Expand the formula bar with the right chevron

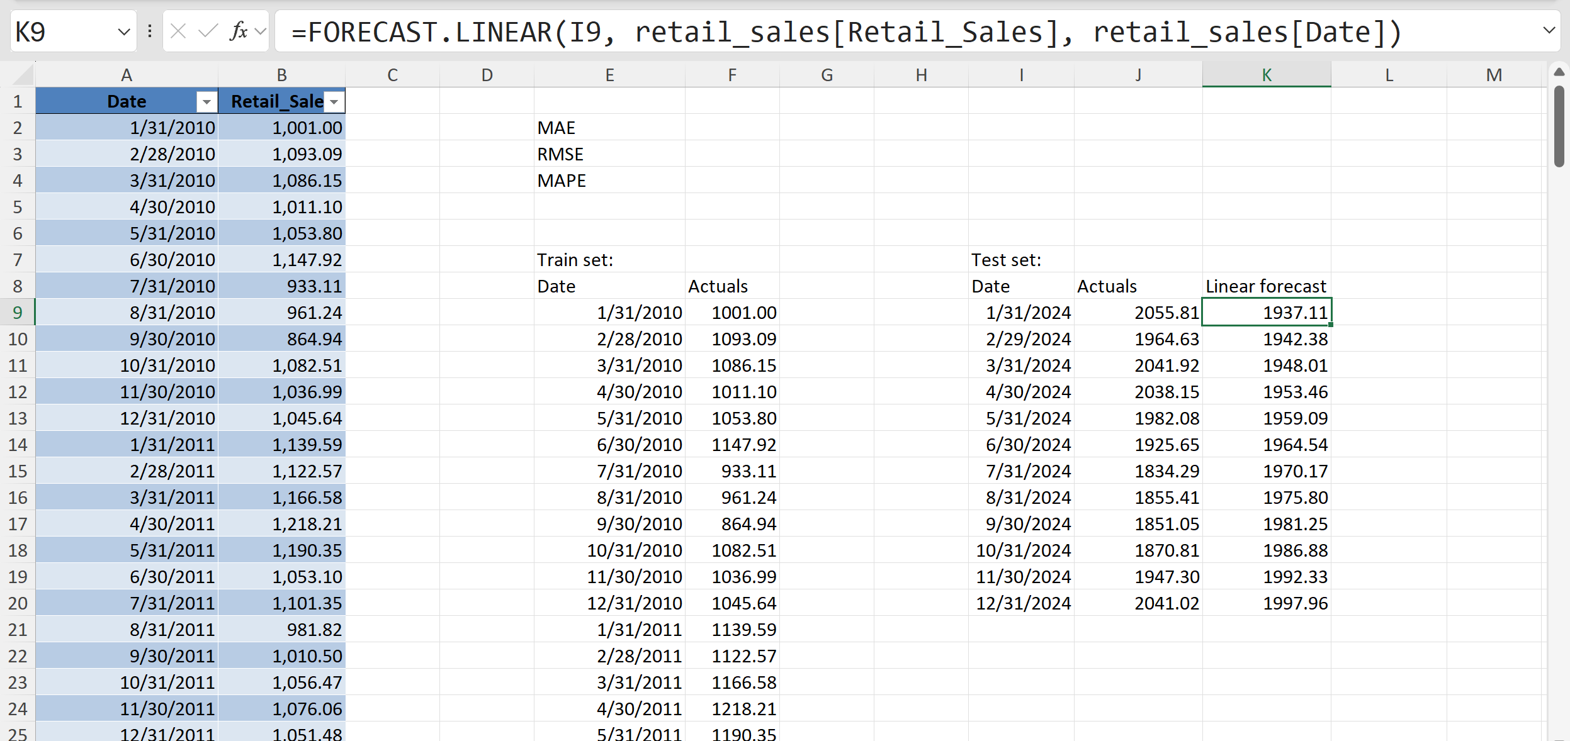[x=1549, y=30]
